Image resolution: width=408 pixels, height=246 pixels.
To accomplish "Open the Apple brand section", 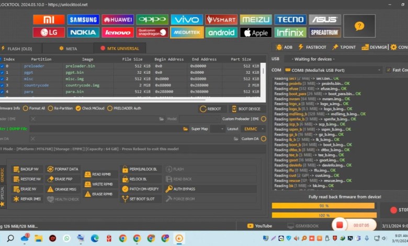I will click(x=256, y=32).
